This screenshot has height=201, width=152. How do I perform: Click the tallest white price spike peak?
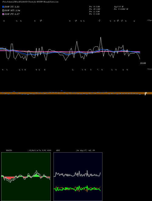coord(101,37)
